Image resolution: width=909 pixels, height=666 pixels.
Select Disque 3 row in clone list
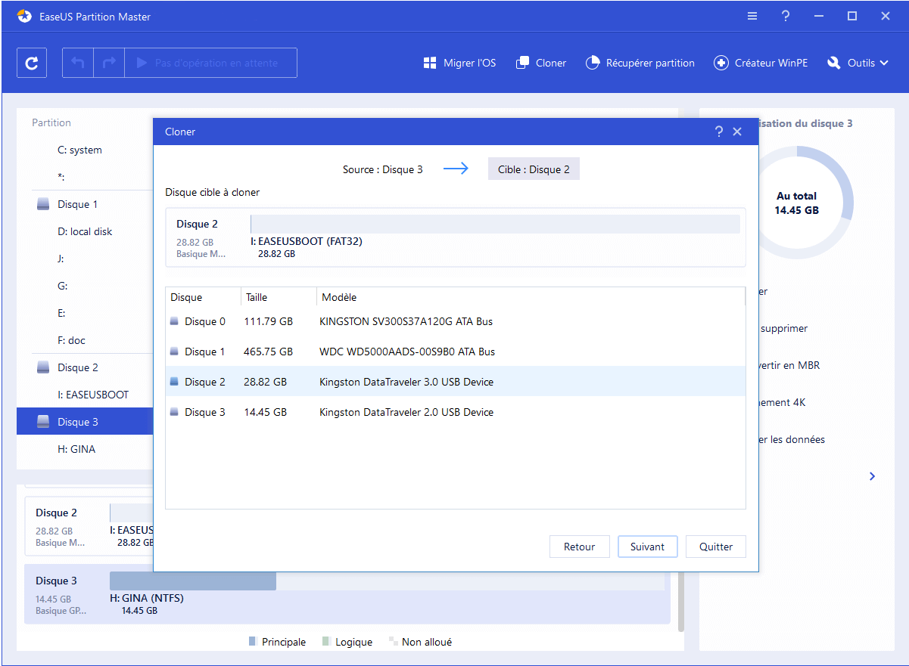click(x=456, y=412)
